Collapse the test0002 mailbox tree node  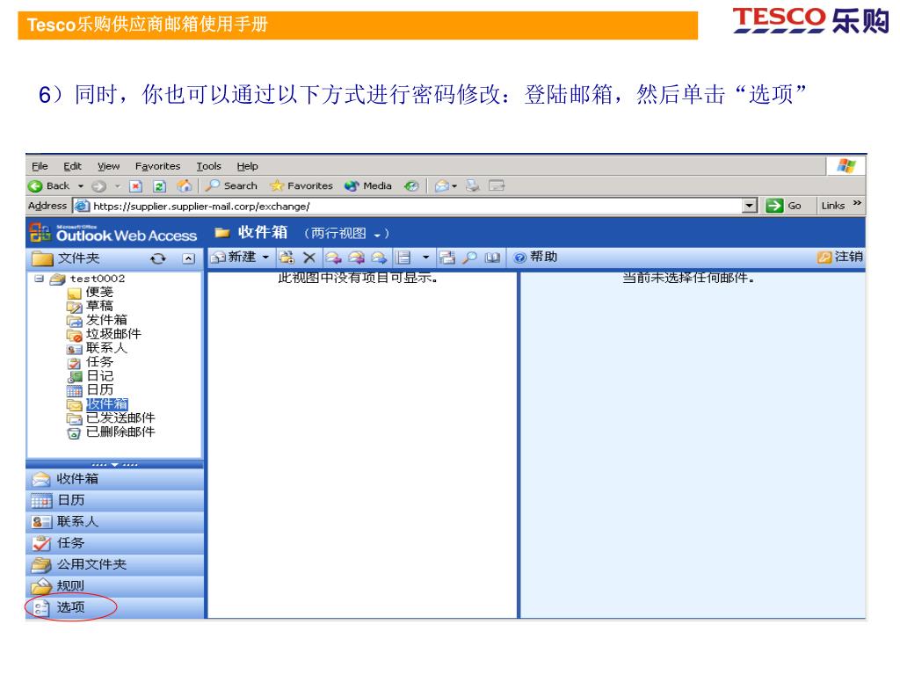(39, 279)
